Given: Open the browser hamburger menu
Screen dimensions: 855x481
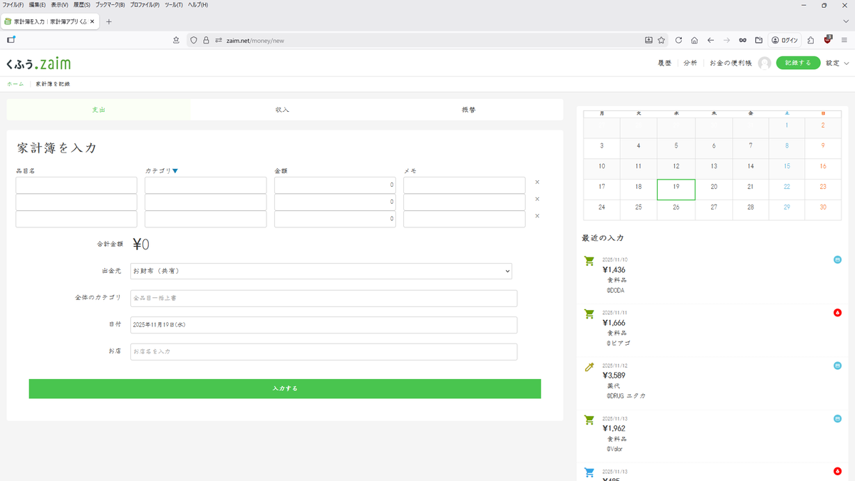Looking at the screenshot, I should tap(844, 40).
